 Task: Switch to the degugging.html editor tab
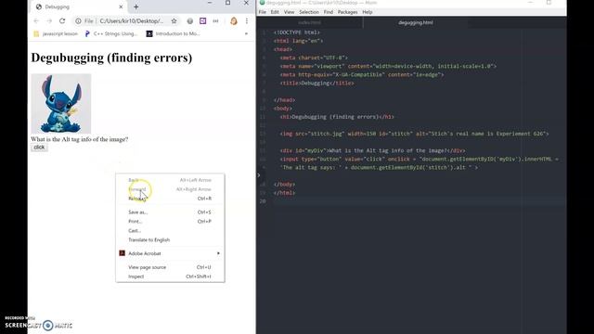coord(415,22)
